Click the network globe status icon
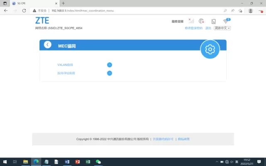 [201, 21]
